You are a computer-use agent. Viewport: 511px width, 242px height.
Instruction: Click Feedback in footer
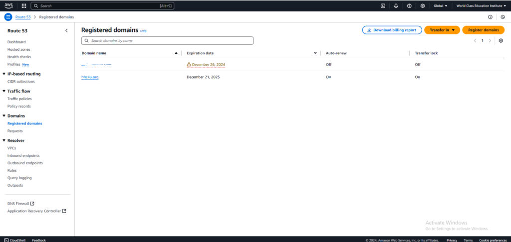(x=39, y=240)
